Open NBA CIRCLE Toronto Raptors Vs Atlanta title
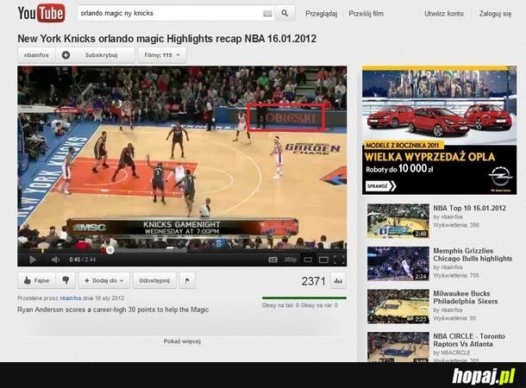Viewport: 526px width, 388px height. pyautogui.click(x=468, y=340)
